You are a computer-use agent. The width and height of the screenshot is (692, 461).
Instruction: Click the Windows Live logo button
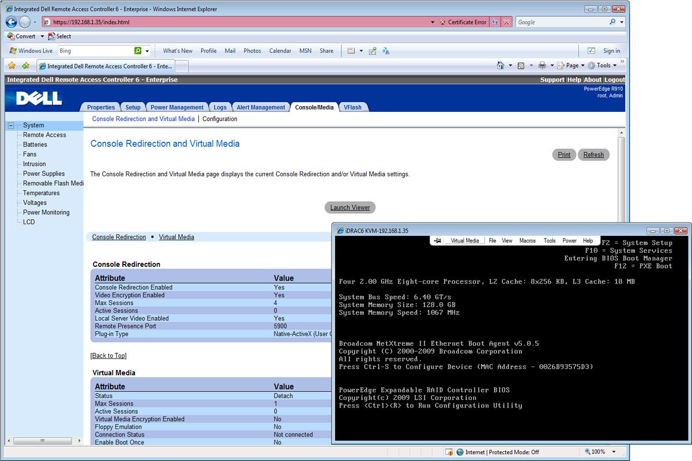click(31, 51)
